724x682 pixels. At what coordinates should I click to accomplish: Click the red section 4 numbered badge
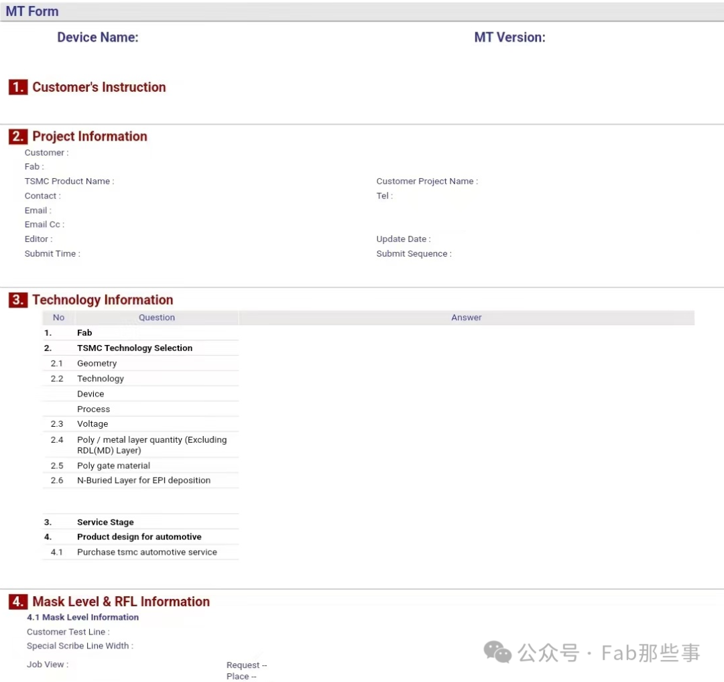tap(17, 602)
